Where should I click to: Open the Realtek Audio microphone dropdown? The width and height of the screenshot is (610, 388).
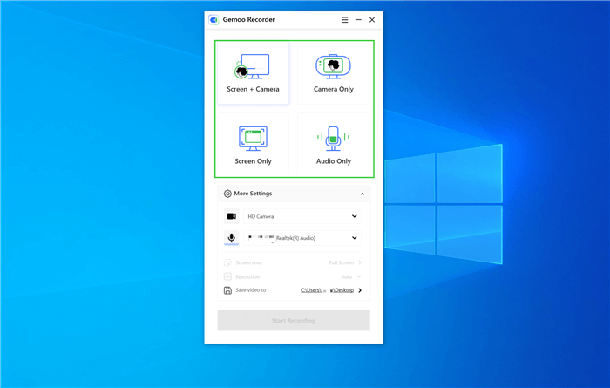pyautogui.click(x=302, y=238)
